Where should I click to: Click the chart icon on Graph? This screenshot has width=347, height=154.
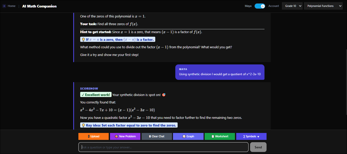(x=184, y=136)
